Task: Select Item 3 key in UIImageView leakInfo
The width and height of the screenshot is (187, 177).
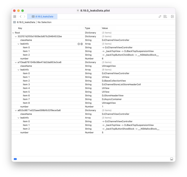Action: click(x=26, y=85)
